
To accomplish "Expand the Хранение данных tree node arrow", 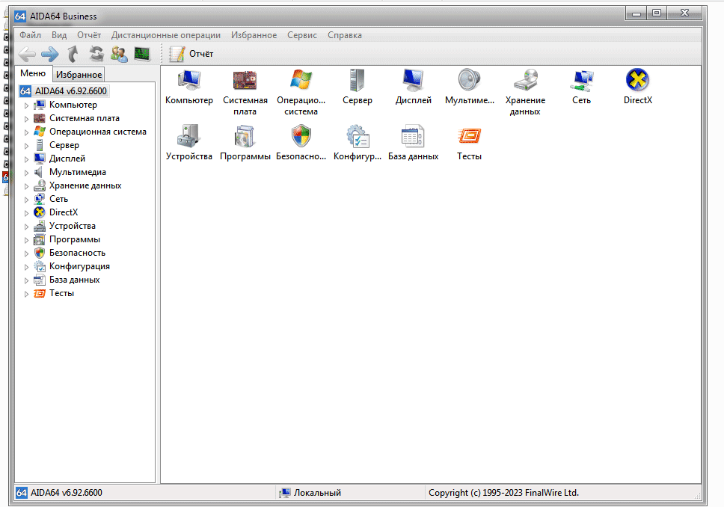I will pos(26,186).
